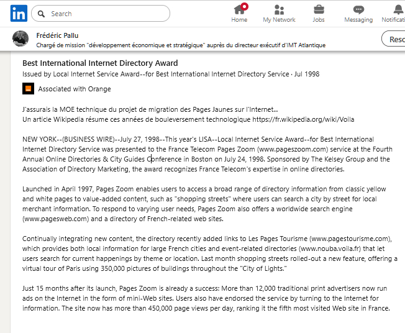Select the Associated with Orange label
This screenshot has width=405, height=333.
tap(75, 89)
